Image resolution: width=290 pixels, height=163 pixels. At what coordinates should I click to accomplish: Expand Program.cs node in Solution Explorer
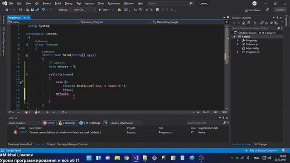point(237,52)
